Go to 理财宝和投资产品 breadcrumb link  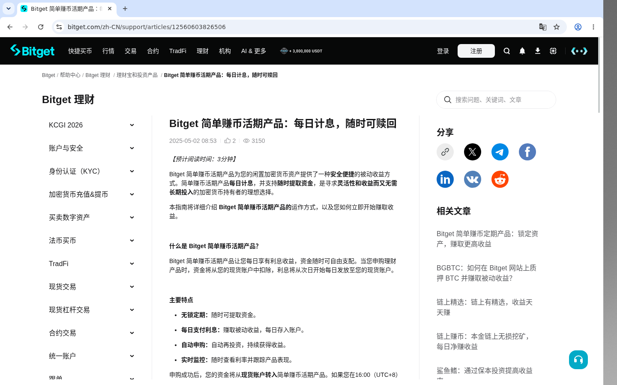coord(137,75)
